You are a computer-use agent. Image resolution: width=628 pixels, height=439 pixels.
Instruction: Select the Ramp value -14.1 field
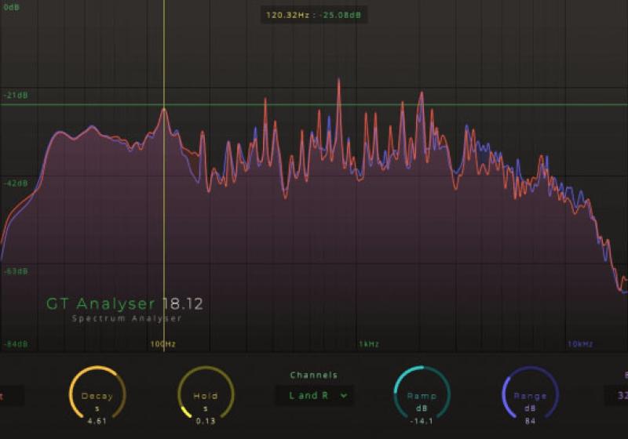click(422, 421)
